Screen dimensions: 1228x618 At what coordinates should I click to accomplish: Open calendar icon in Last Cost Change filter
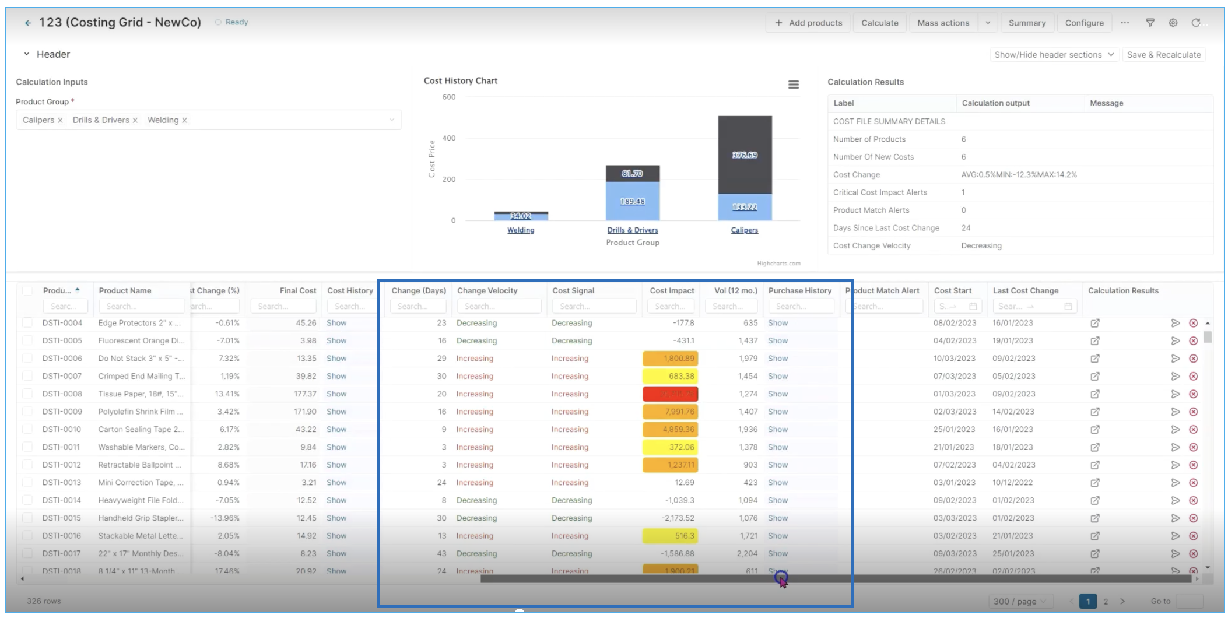tap(1068, 306)
